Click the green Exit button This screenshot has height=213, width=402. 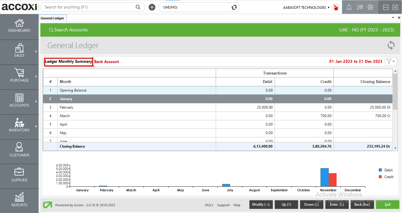point(388,204)
